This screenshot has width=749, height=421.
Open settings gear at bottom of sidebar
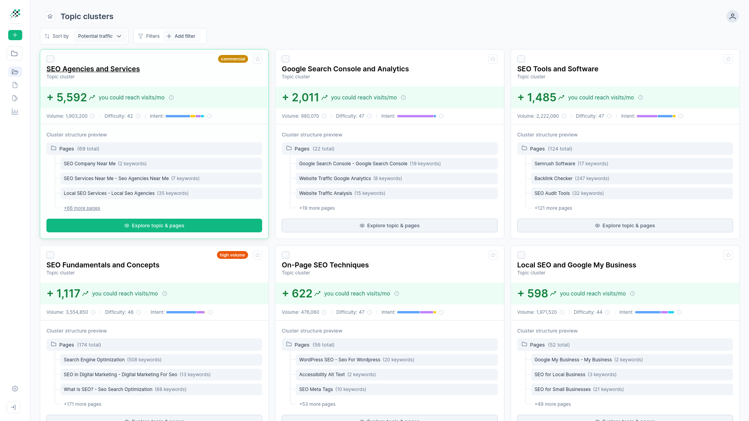pos(15,389)
